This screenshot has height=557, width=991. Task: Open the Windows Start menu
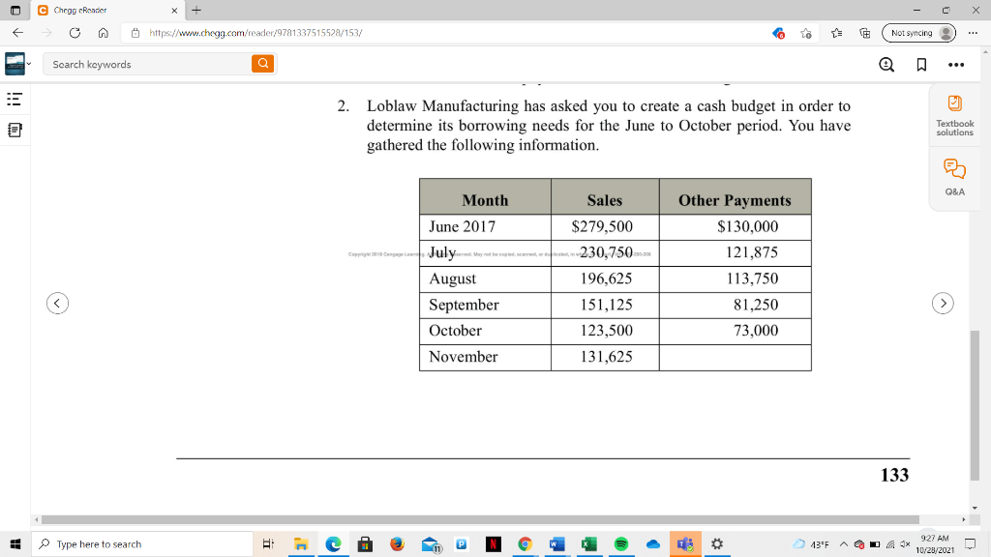pyautogui.click(x=15, y=543)
